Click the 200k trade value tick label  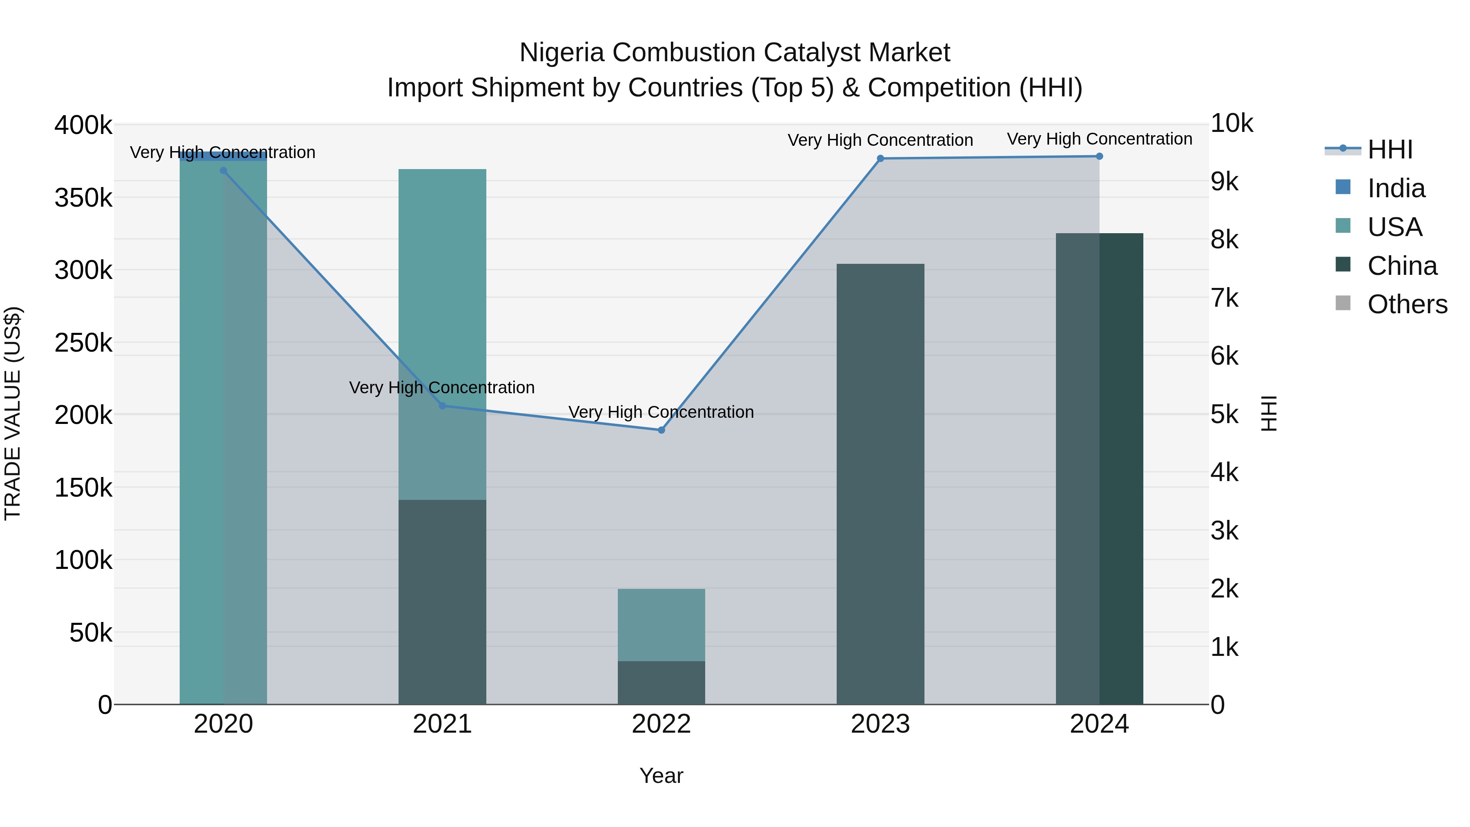click(x=83, y=415)
